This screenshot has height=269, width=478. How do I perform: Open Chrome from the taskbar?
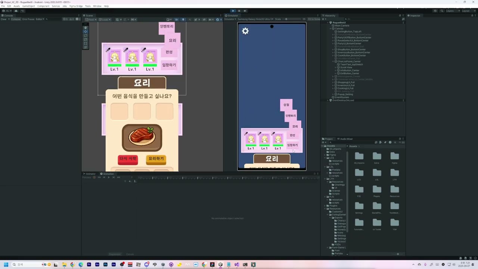click(x=72, y=265)
